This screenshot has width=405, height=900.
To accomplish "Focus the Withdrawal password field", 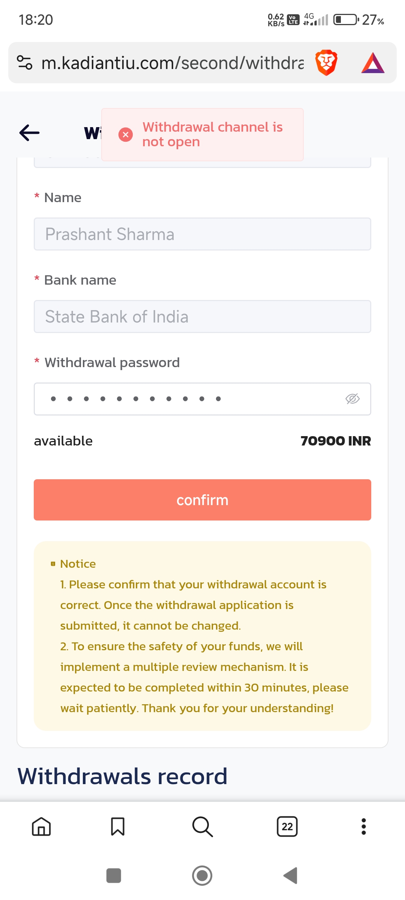I will coord(187,399).
